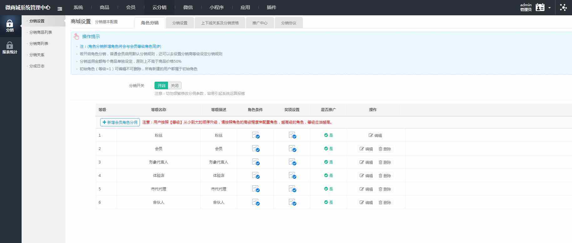Screen dimensions: 572x243
Task: Toggle 是否推广 for 粉丝 row
Action: click(328, 135)
